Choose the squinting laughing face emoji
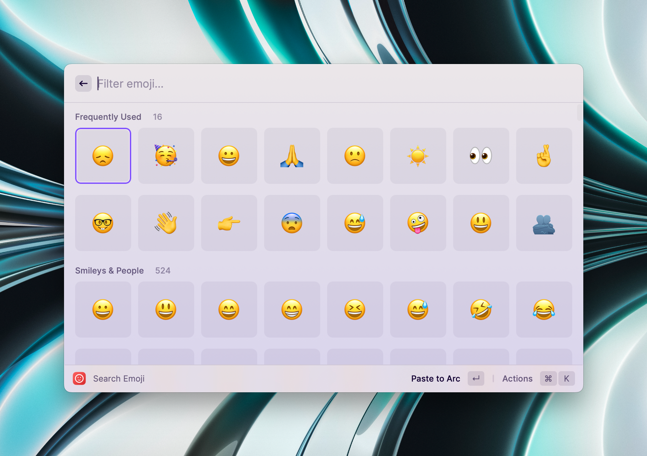Screen dimensions: 647x456 355,310
